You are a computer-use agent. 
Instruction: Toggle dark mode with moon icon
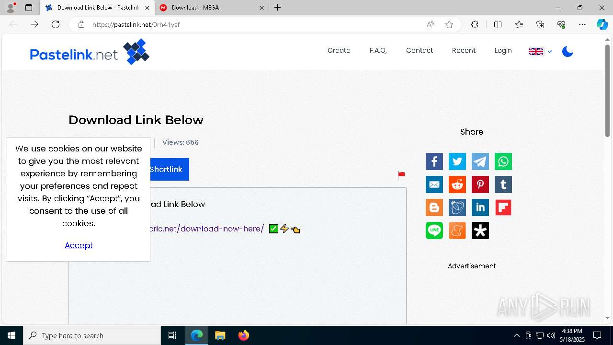(568, 51)
